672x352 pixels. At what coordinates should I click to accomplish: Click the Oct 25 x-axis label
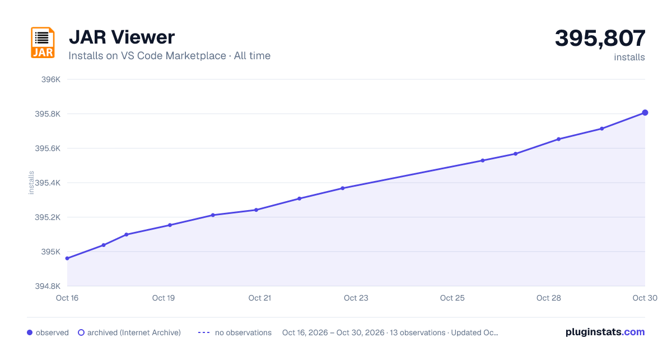(x=452, y=298)
